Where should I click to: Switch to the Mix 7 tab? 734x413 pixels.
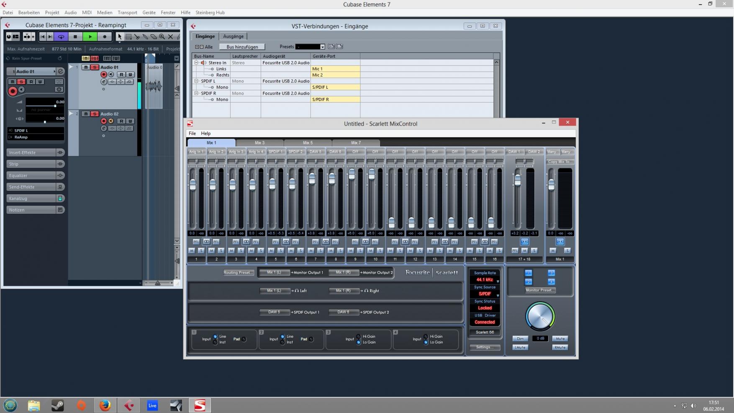point(356,143)
